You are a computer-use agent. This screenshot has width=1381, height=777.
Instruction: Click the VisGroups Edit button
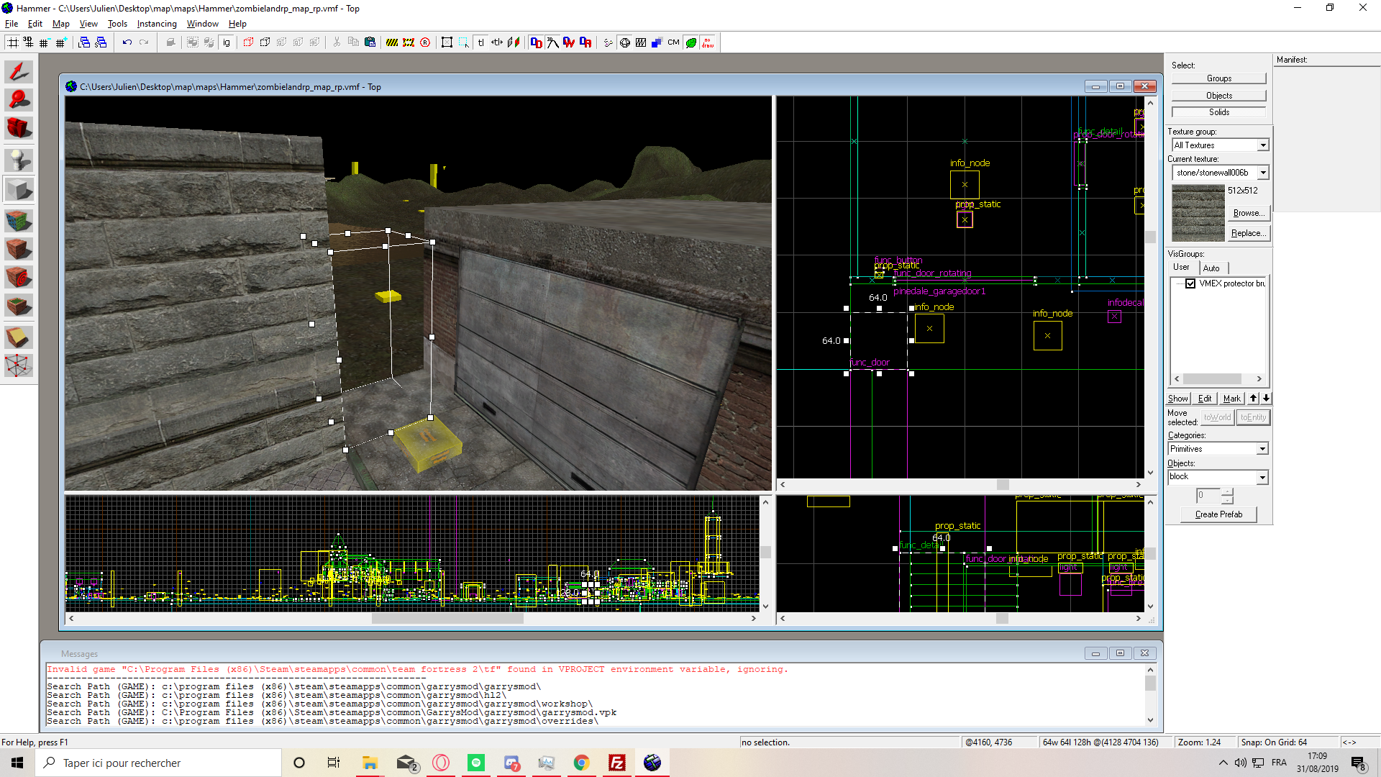point(1205,399)
